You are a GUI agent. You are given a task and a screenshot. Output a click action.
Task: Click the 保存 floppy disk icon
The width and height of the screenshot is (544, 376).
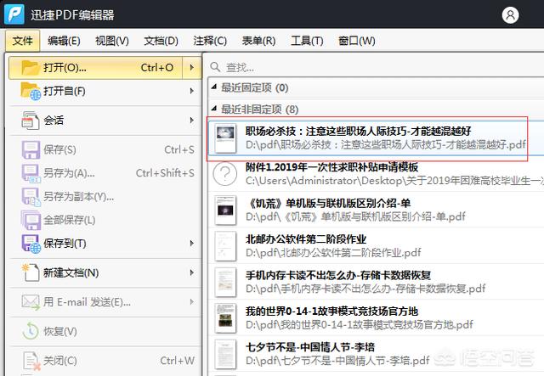tap(31, 149)
